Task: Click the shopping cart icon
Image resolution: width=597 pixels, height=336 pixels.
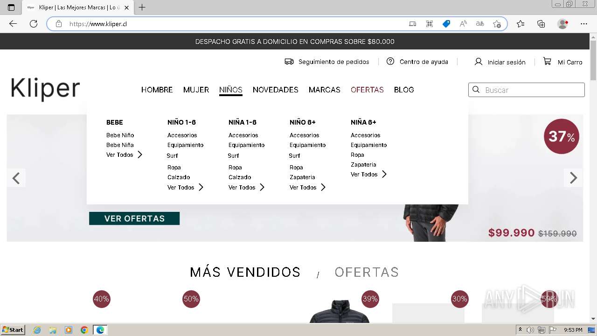Action: [547, 61]
